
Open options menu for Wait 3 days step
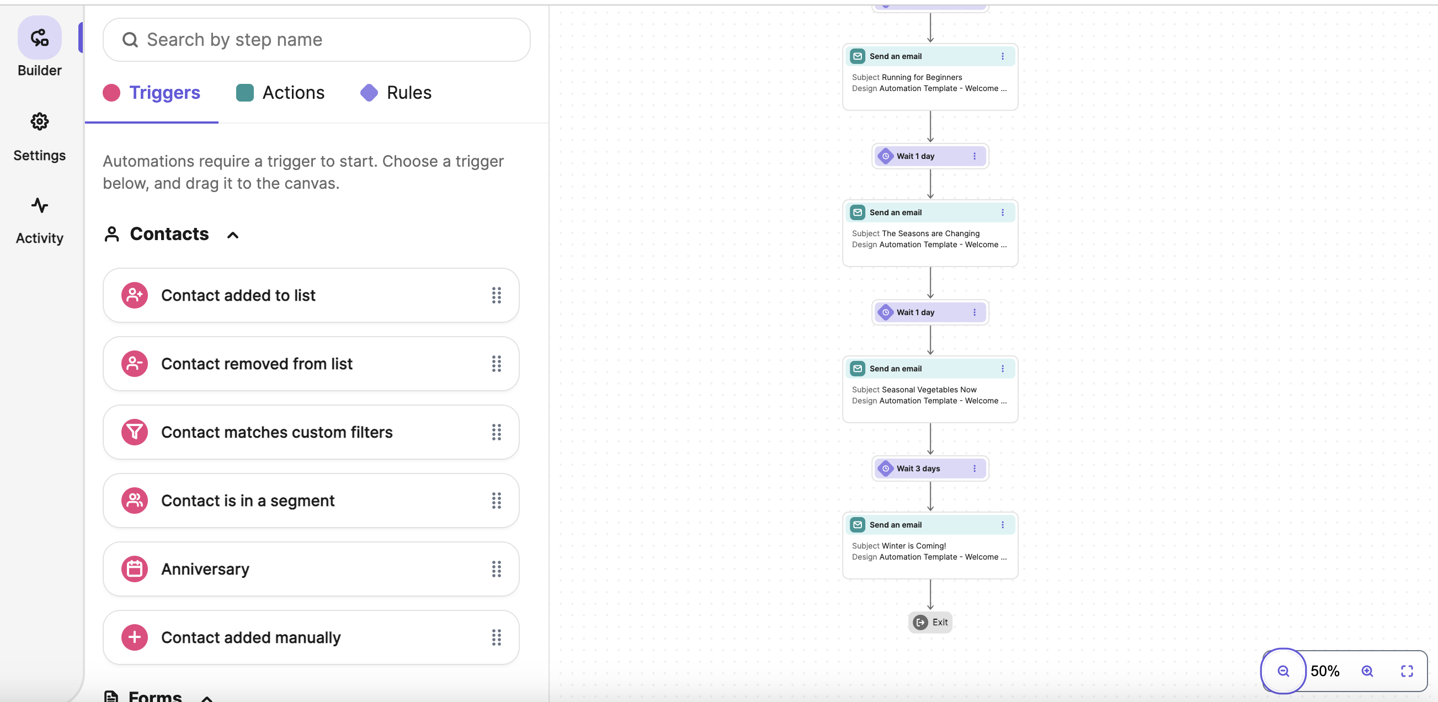pos(974,469)
